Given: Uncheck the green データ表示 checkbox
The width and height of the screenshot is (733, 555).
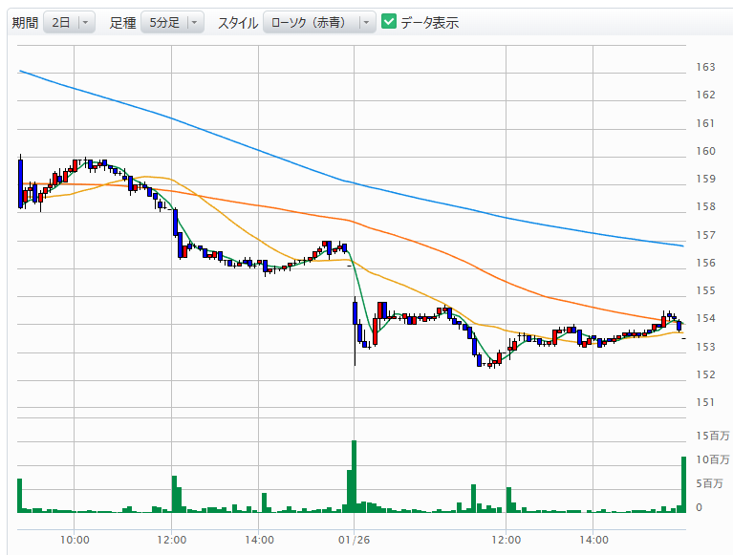Looking at the screenshot, I should (x=389, y=22).
